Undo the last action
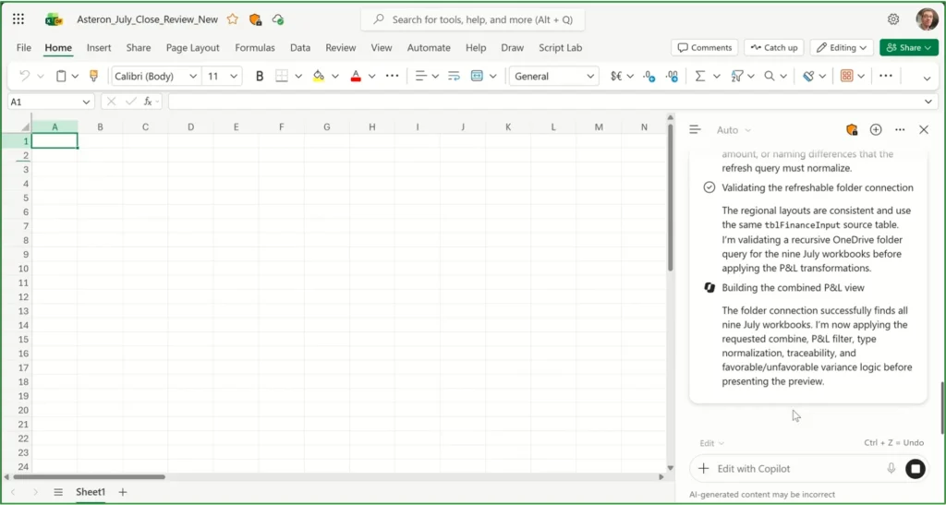This screenshot has height=505, width=946. [25, 76]
